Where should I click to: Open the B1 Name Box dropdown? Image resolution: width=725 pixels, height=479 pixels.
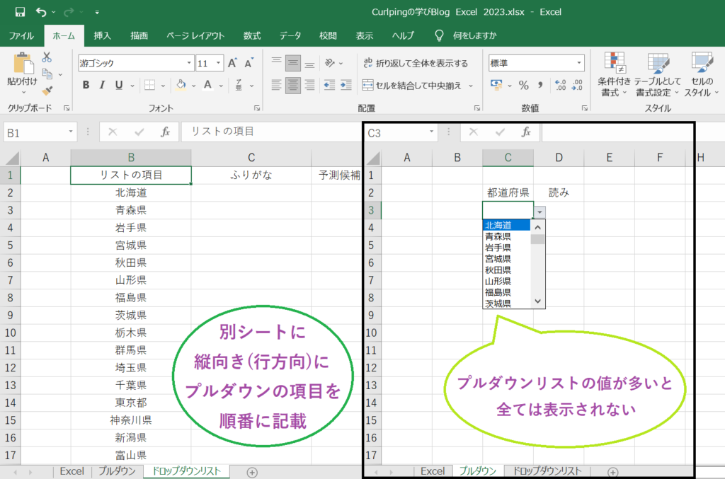click(71, 132)
